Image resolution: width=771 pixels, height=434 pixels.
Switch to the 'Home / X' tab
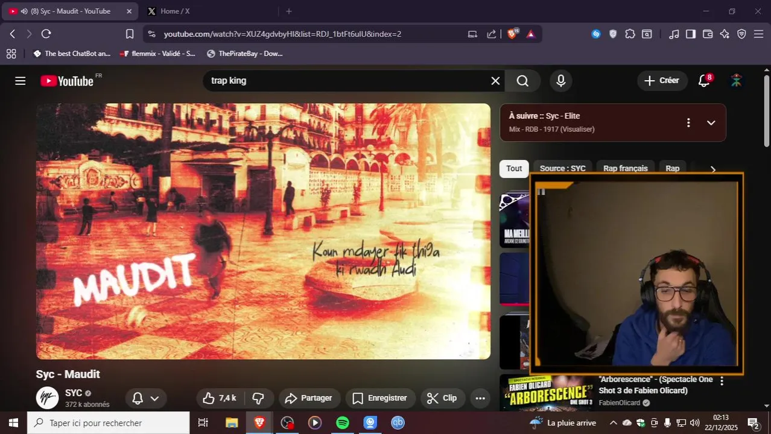pos(208,11)
